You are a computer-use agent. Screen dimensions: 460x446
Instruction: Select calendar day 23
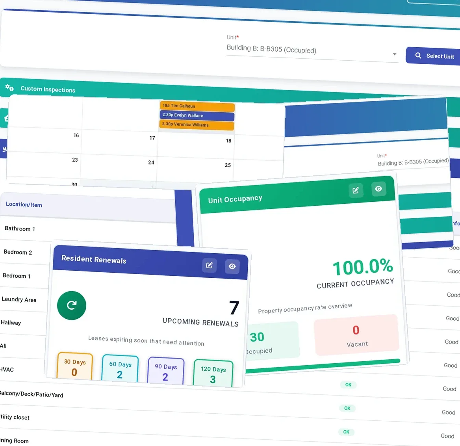click(75, 160)
